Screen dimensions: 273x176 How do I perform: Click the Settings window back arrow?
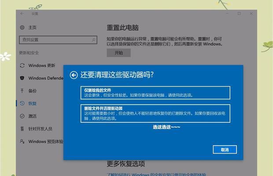coord(22,13)
